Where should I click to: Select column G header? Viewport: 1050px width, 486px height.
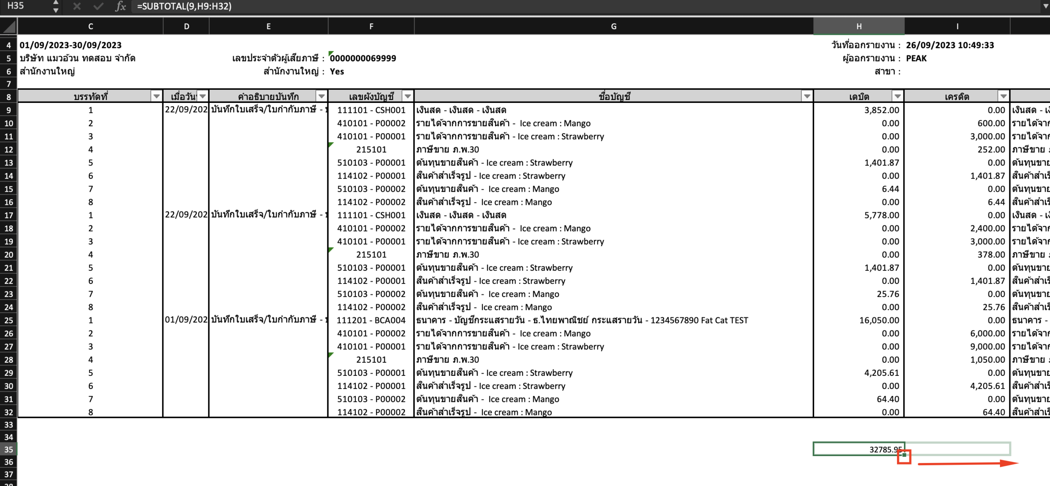coord(614,27)
